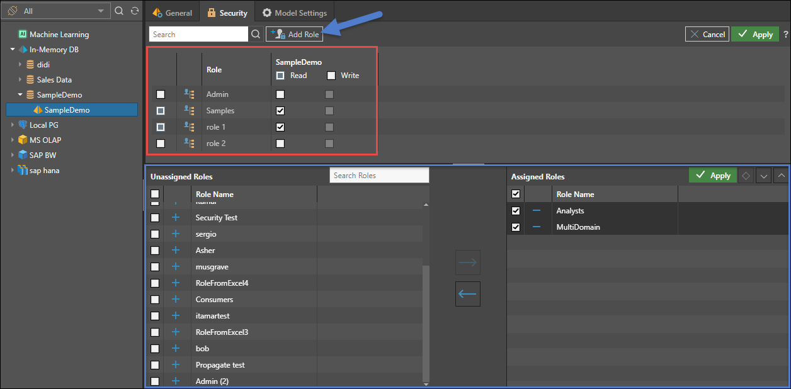Open the Model Settings tab
Viewport: 791px width, 389px height.
(295, 13)
